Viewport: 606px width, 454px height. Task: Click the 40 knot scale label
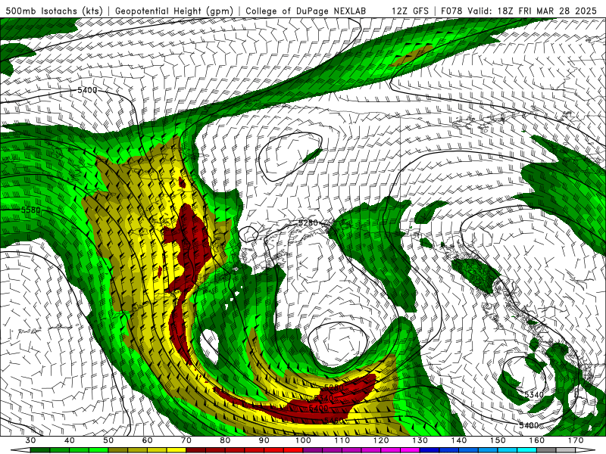pos(70,440)
